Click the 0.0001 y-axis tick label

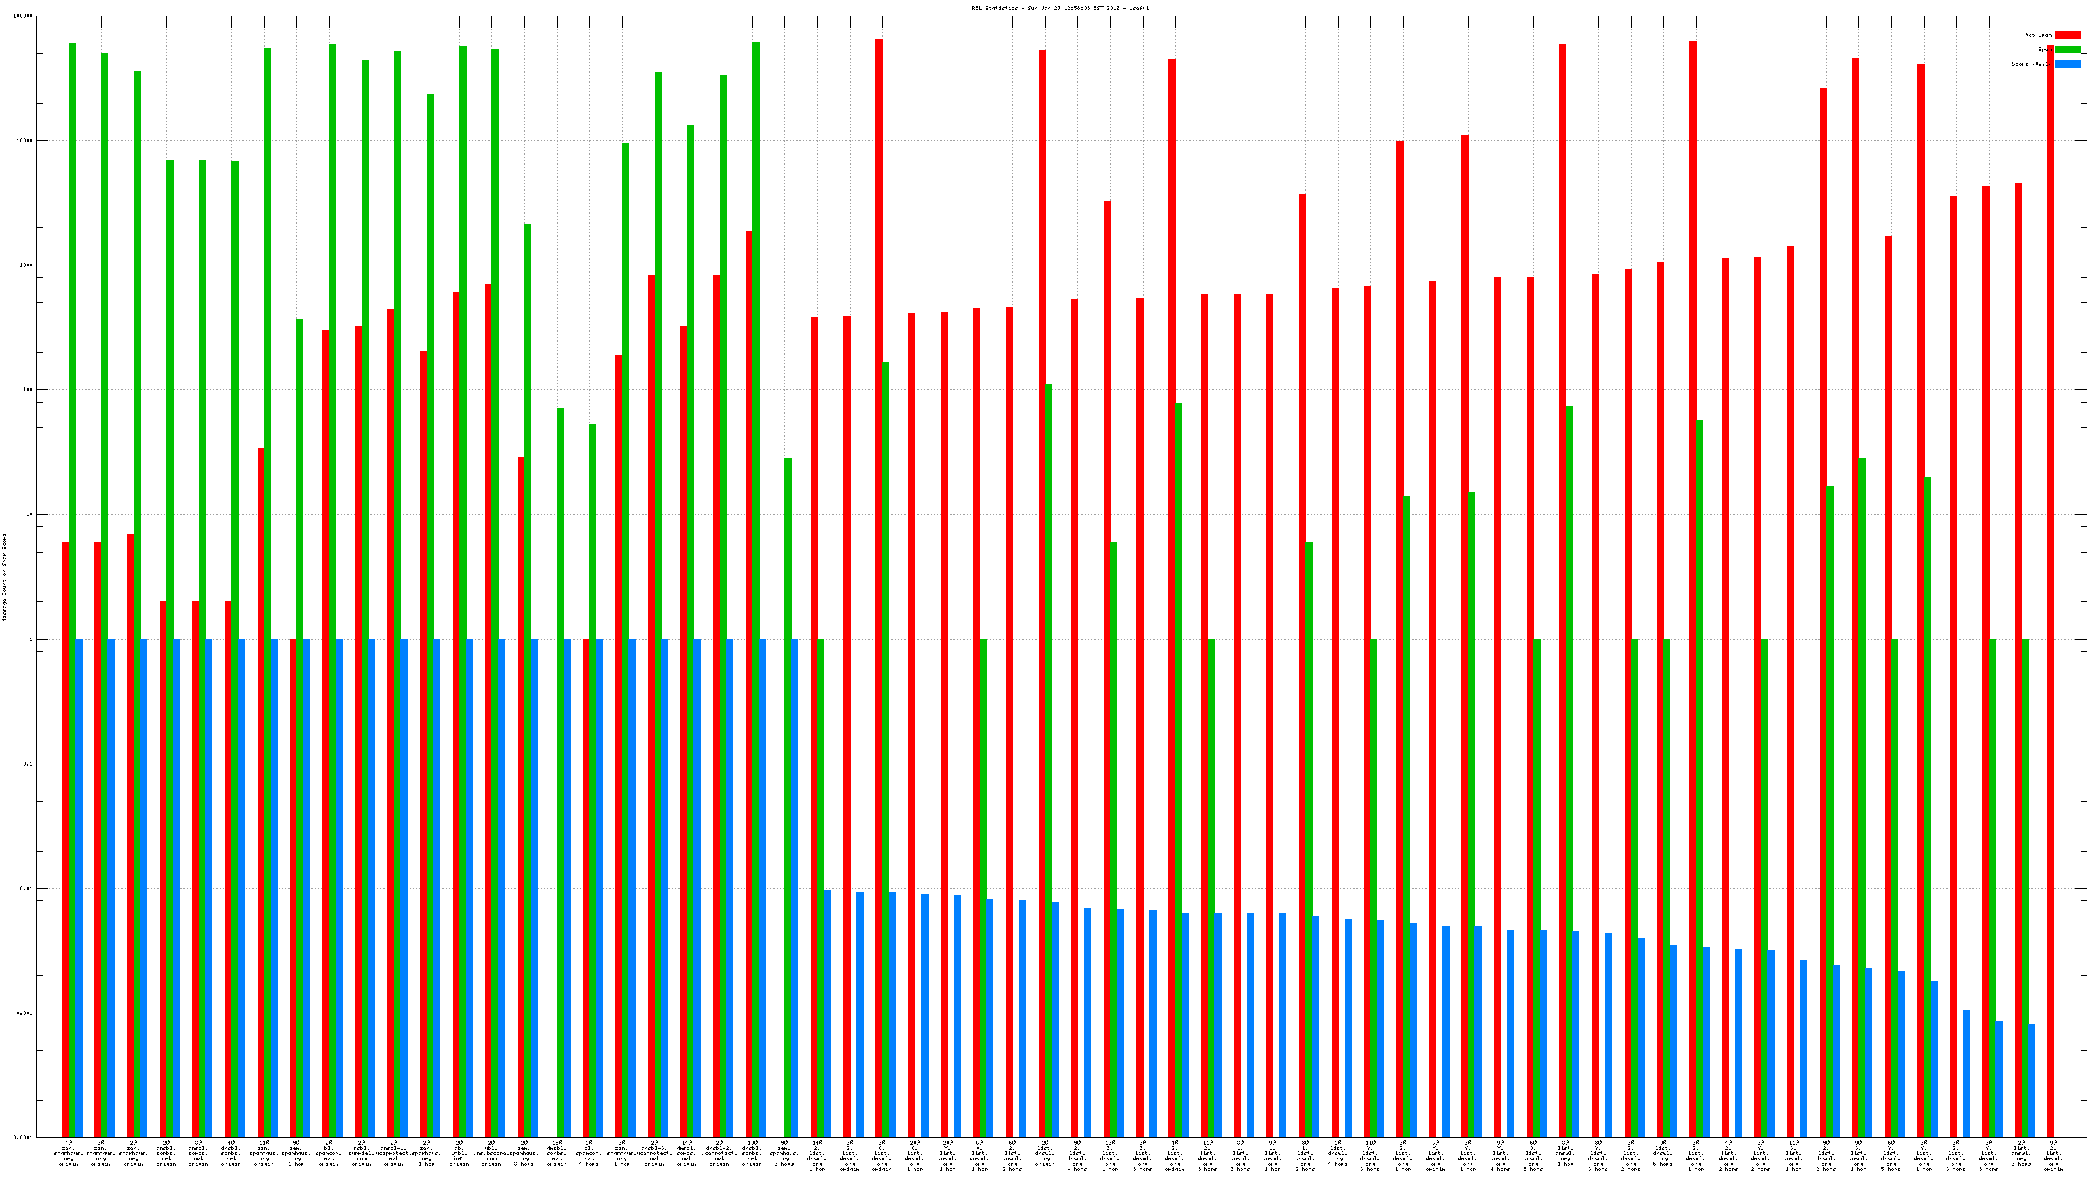coord(24,1137)
